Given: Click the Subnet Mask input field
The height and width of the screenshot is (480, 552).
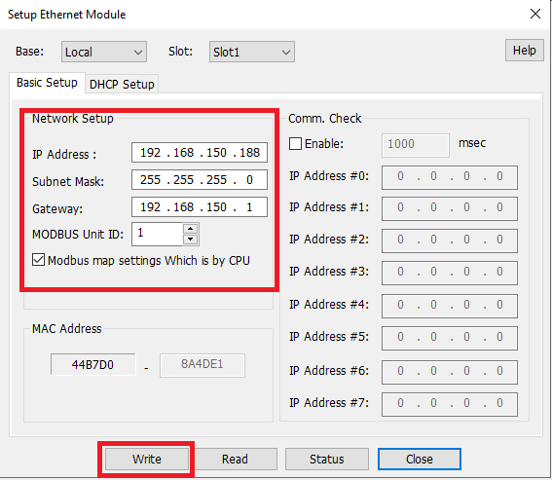Looking at the screenshot, I should [x=200, y=179].
